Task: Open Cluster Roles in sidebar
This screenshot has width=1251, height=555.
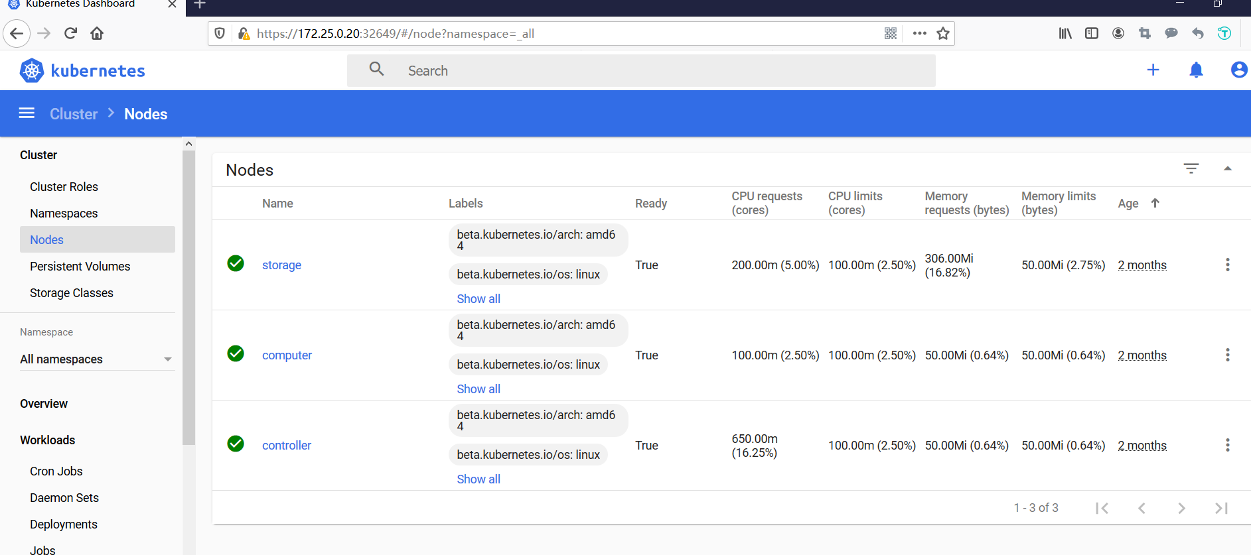Action: [x=64, y=186]
